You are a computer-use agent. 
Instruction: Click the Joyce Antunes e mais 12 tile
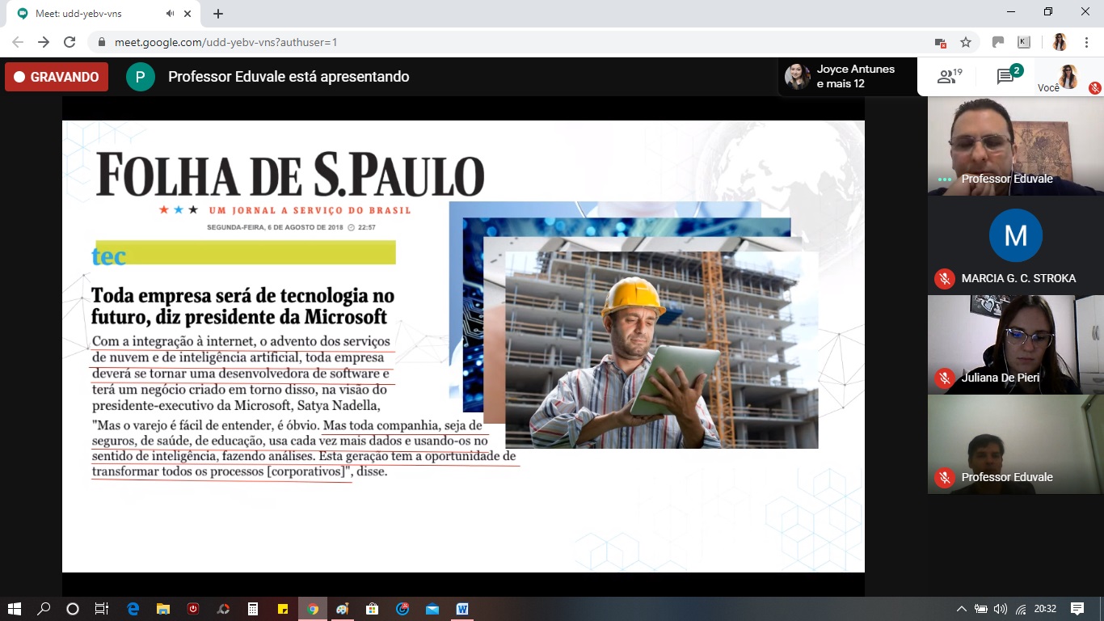click(x=848, y=77)
